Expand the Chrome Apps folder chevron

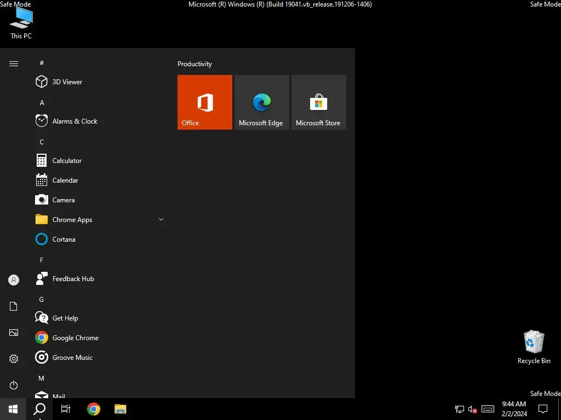tap(161, 219)
